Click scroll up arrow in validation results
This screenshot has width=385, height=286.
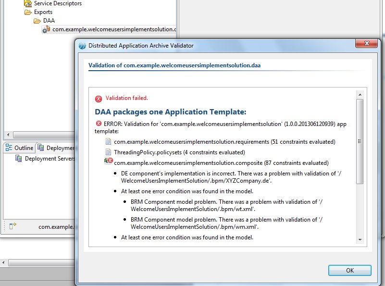(360, 95)
